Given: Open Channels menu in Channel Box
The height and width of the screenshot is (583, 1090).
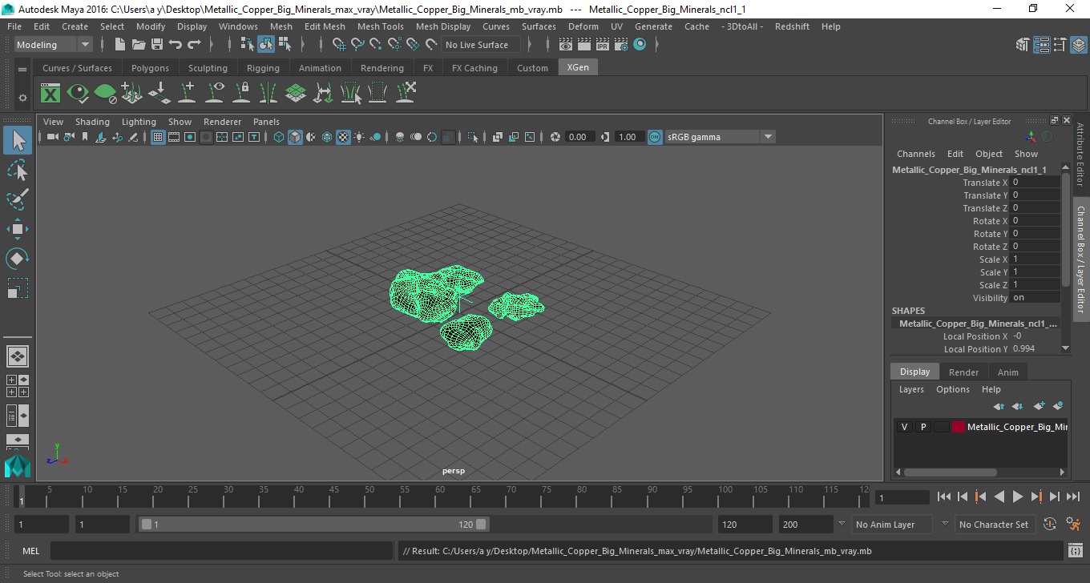Looking at the screenshot, I should tap(915, 154).
